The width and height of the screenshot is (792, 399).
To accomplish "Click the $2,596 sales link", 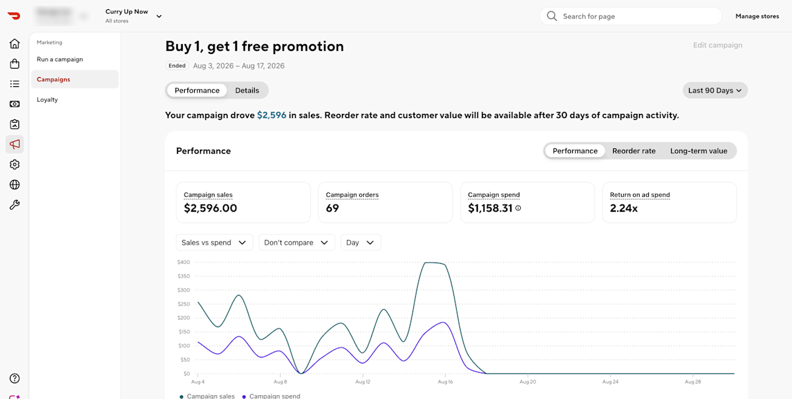I will [272, 115].
